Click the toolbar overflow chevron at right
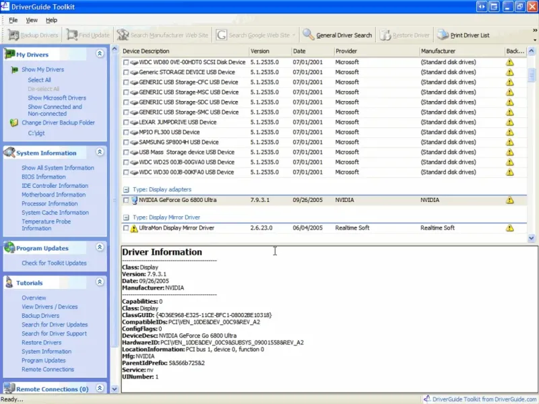This screenshot has height=404, width=539. (x=535, y=30)
